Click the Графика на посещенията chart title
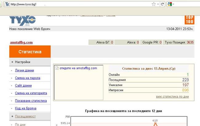This screenshot has width=200, height=126. pos(124,111)
